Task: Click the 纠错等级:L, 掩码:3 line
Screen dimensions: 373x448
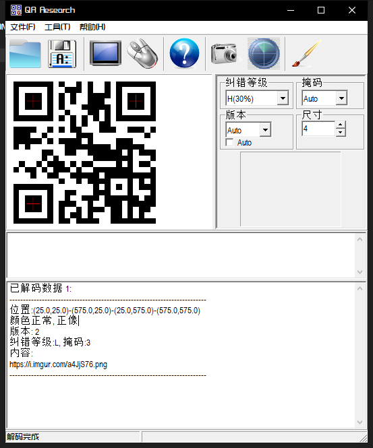Action: point(50,342)
